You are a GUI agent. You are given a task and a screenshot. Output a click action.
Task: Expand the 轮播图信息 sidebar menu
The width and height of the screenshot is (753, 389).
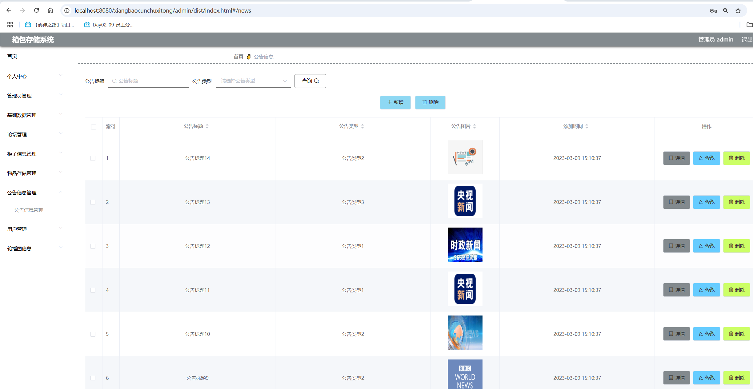[x=34, y=248]
